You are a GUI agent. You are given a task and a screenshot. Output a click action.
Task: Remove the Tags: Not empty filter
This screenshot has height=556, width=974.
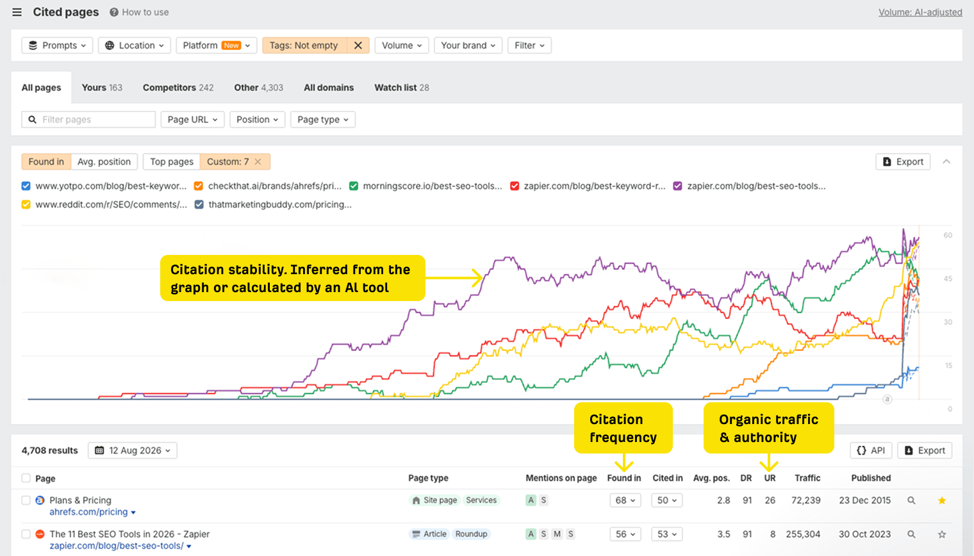[358, 45]
